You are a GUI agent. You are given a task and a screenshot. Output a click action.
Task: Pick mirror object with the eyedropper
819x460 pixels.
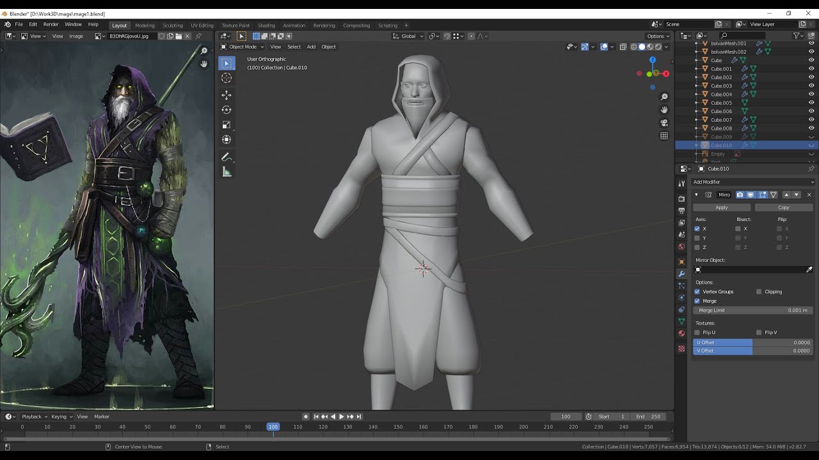pyautogui.click(x=809, y=270)
